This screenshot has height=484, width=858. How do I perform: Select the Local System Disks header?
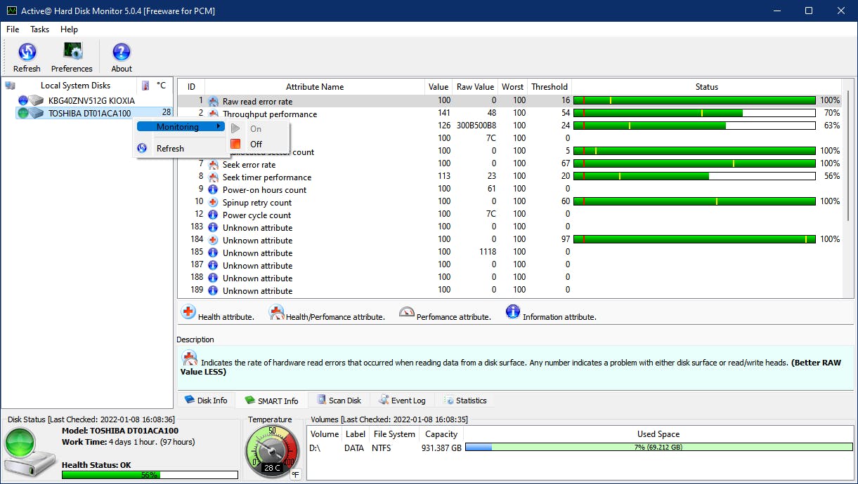click(x=75, y=86)
